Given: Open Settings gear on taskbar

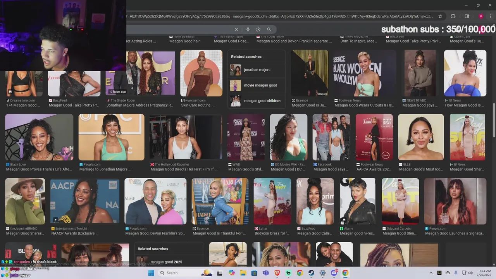Looking at the screenshot, I should click(x=323, y=273).
